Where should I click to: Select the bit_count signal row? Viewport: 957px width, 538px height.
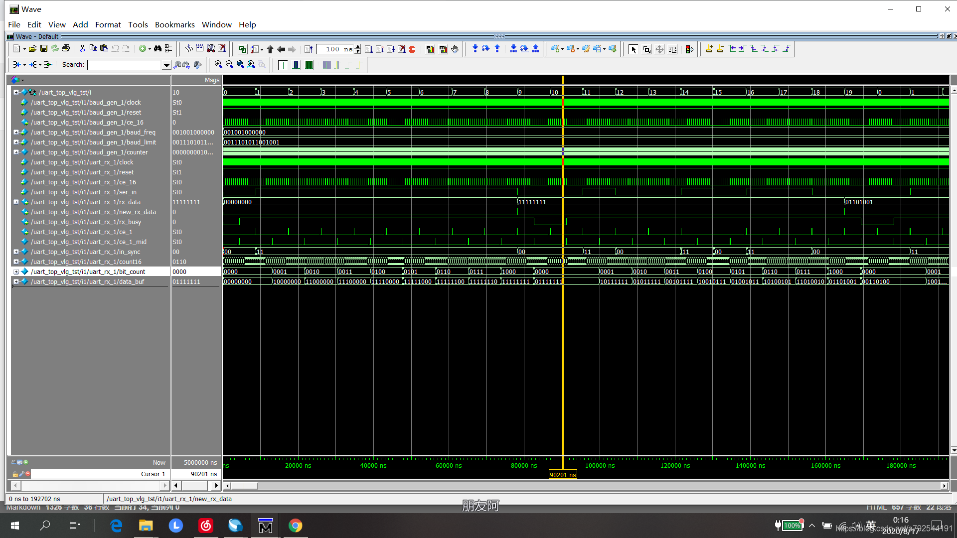coord(88,272)
